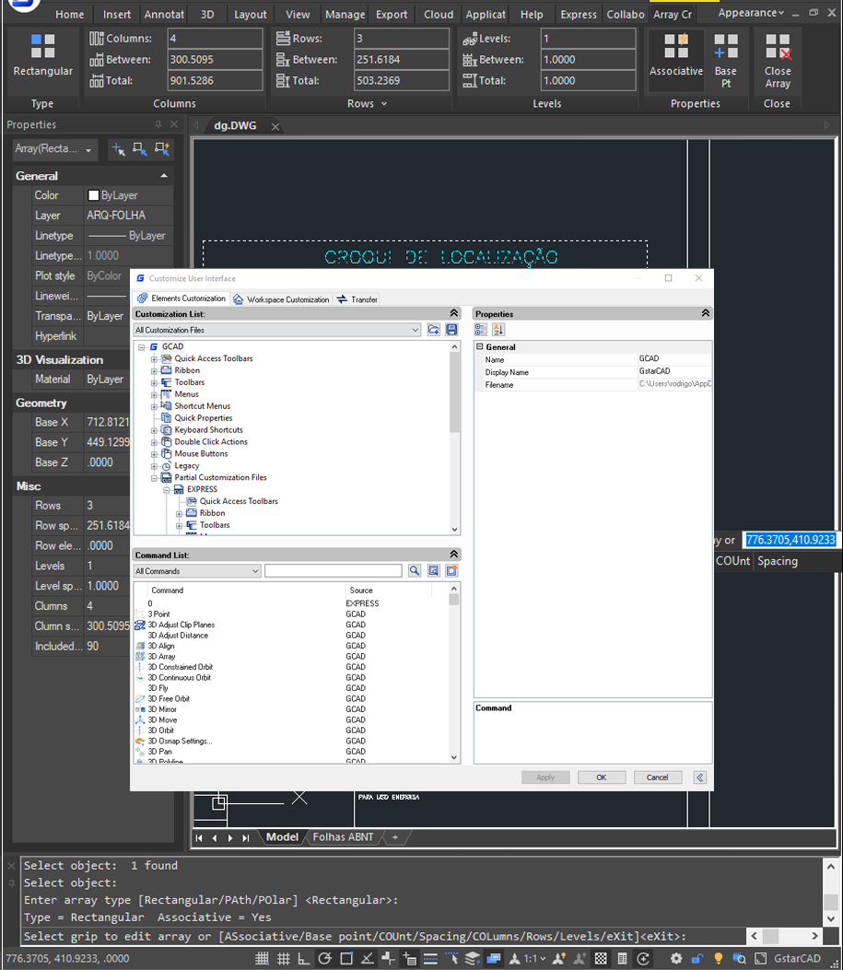Click the pin icon on Properties panel
This screenshot has height=970, width=843.
point(158,124)
